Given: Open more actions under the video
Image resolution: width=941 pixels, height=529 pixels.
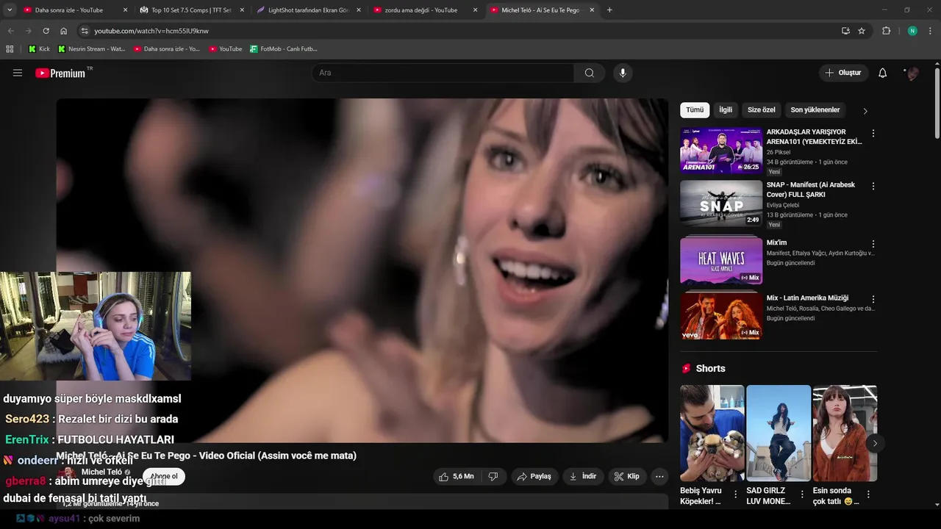Looking at the screenshot, I should tap(659, 476).
